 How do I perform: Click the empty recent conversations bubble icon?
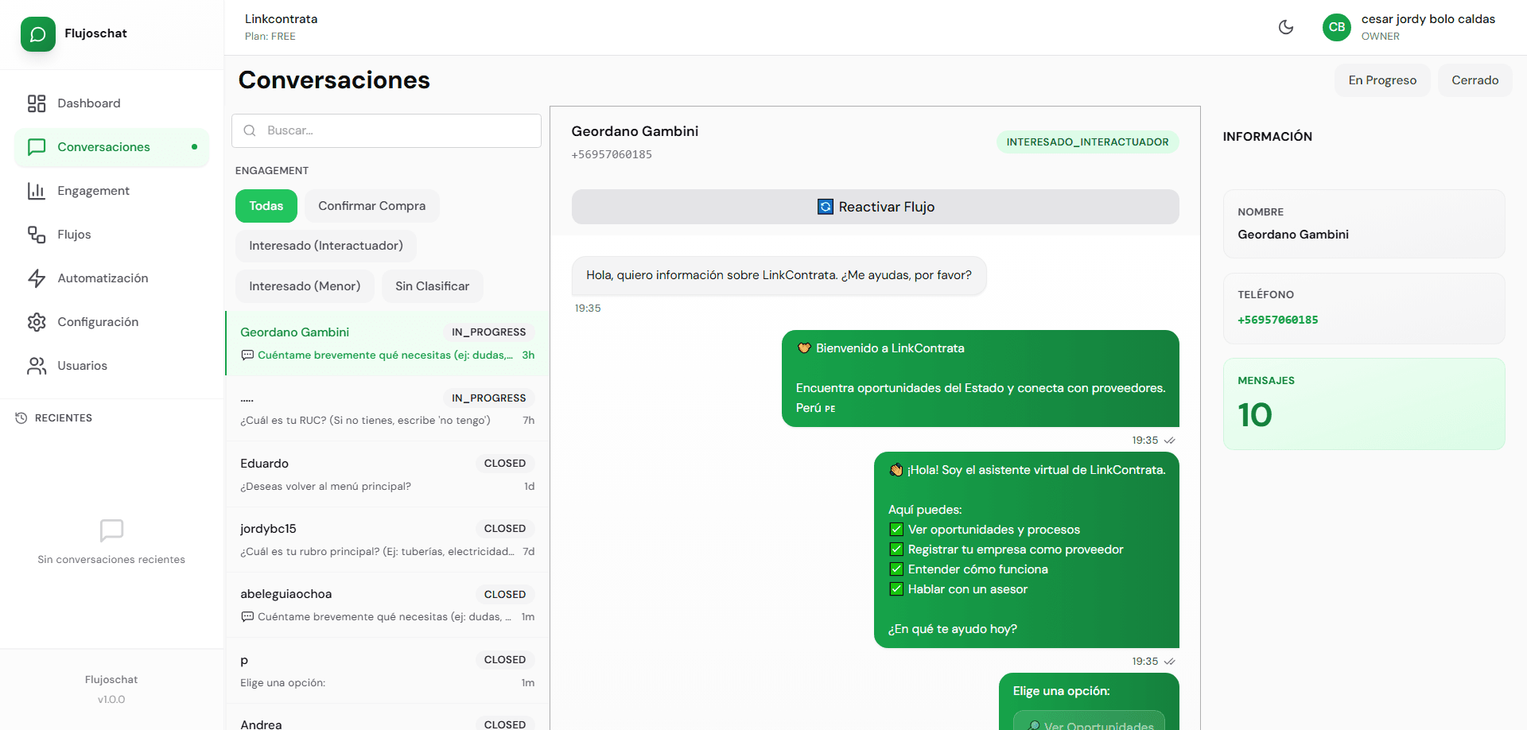(111, 530)
